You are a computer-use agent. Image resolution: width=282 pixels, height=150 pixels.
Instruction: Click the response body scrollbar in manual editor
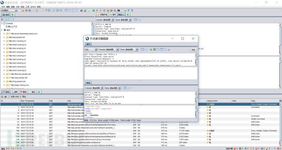[x=196, y=112]
